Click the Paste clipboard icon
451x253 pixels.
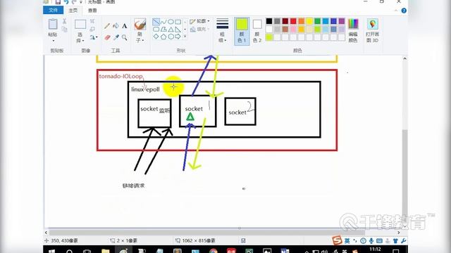(53, 24)
